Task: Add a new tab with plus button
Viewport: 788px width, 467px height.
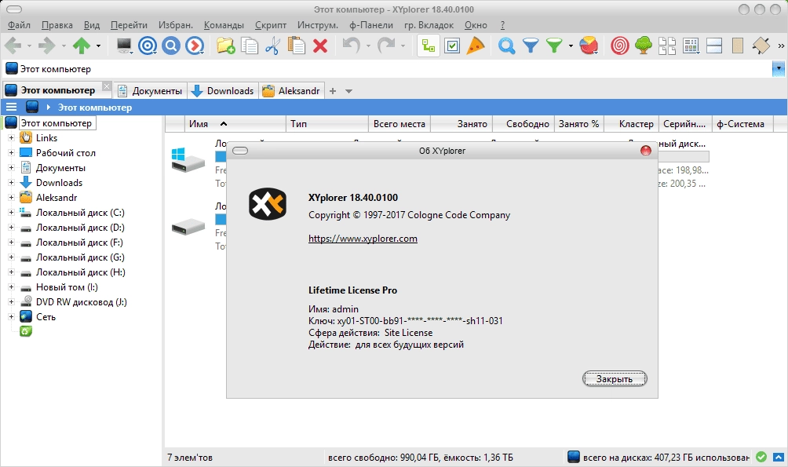Action: [333, 91]
